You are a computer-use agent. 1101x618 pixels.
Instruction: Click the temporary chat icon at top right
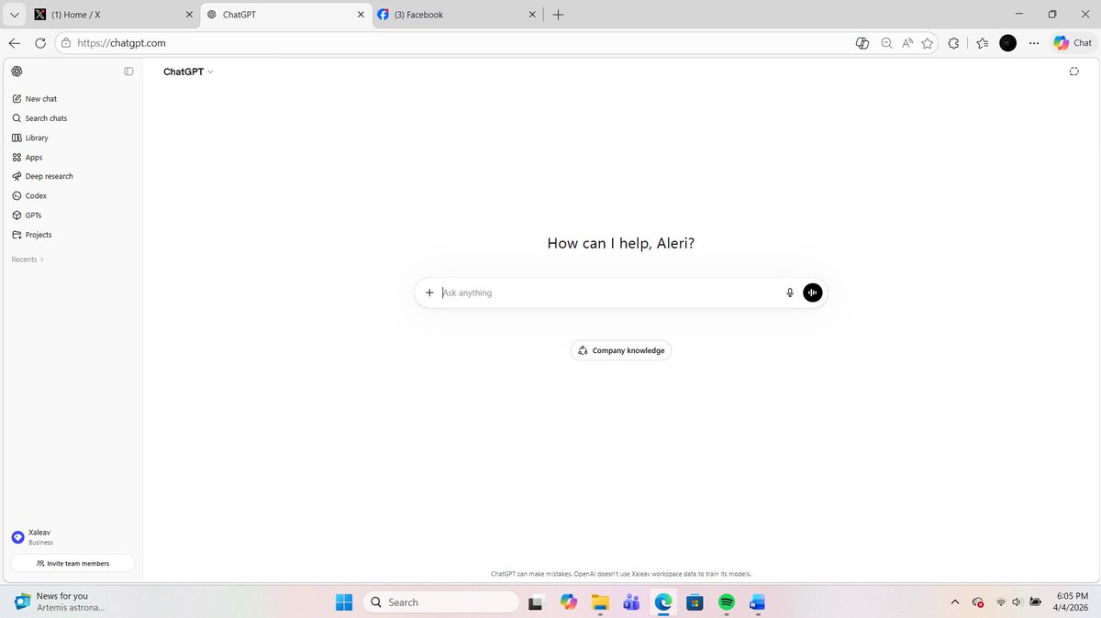coord(1073,72)
